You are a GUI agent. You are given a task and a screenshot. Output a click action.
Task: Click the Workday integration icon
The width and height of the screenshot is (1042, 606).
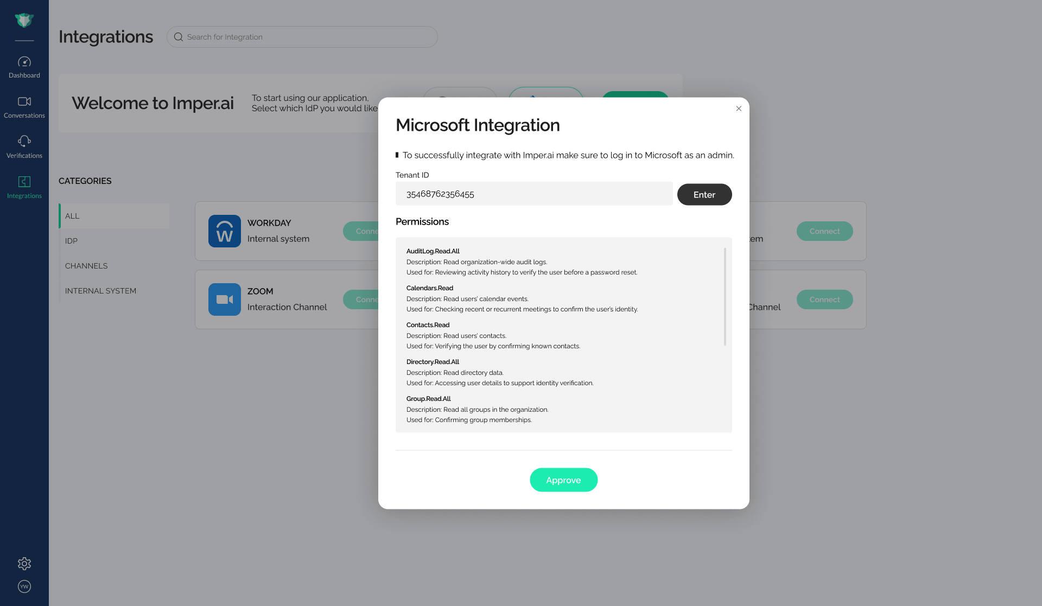224,231
